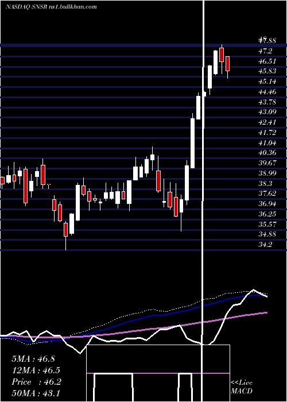Click the 35.57 price axis label
The height and width of the screenshot is (402, 287).
267,225
